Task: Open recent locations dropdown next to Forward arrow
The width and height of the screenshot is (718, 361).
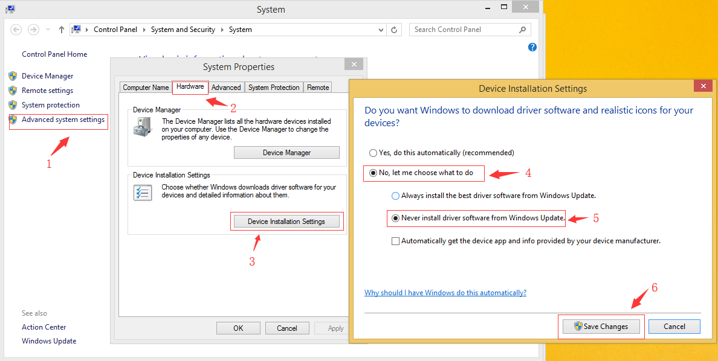Action: tap(48, 30)
